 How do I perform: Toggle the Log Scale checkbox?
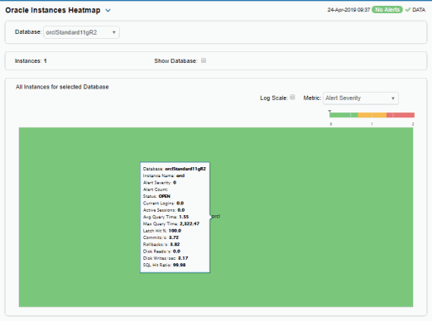(x=293, y=97)
